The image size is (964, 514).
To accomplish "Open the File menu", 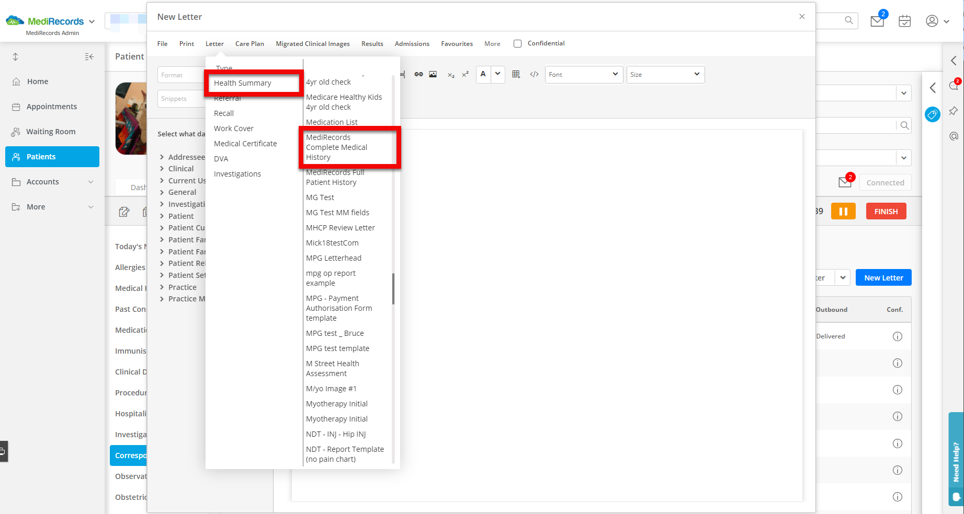I will tap(163, 44).
